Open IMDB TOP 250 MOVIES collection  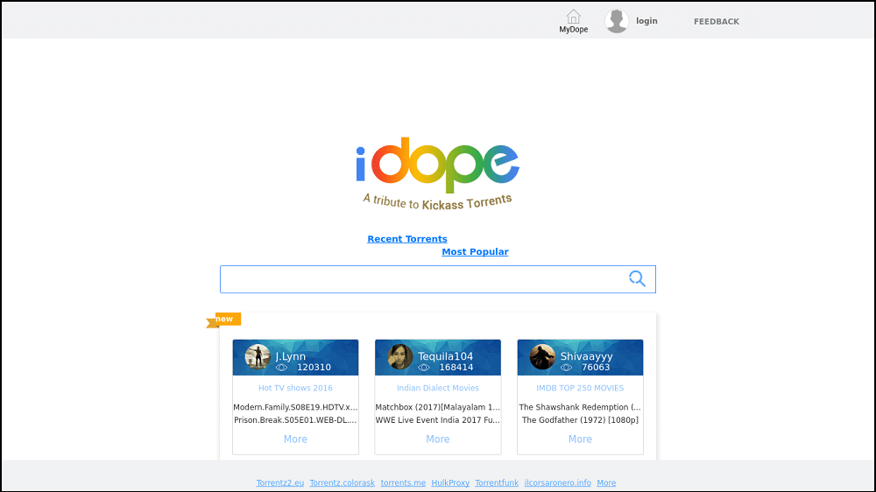coord(580,388)
